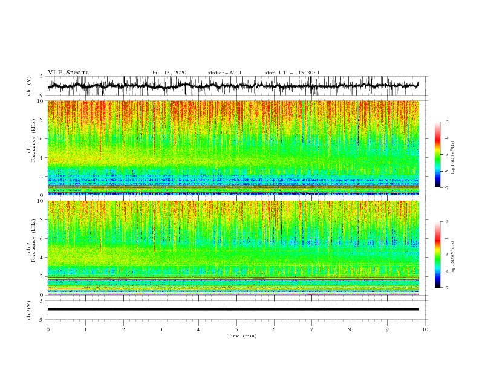The image size is (479, 370).
Task: Click upper colorbar 'log(PSD)(V²/Hz)' label
Action: tap(453, 158)
